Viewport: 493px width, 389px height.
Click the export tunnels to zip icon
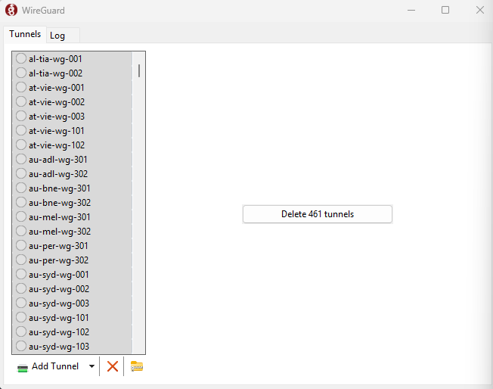[137, 366]
